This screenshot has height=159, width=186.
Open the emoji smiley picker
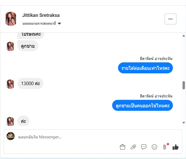pyautogui.click(x=154, y=147)
